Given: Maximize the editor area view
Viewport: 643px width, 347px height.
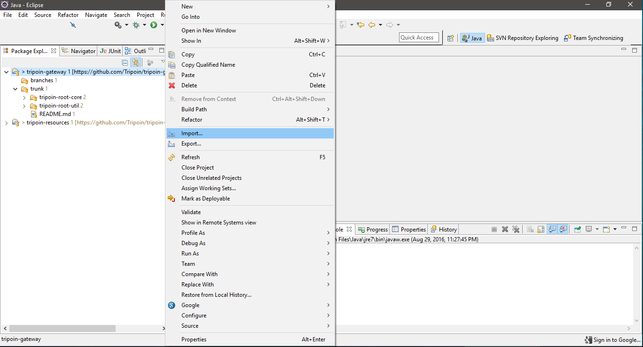Looking at the screenshot, I should pos(635,50).
